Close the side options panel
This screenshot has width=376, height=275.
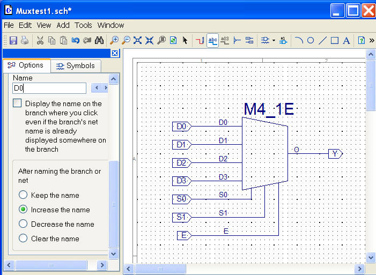pyautogui.click(x=115, y=53)
